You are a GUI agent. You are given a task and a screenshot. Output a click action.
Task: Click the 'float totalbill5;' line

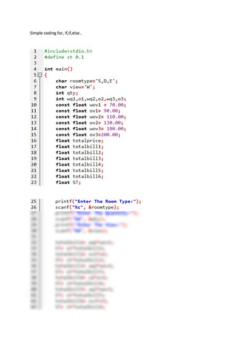79,170
